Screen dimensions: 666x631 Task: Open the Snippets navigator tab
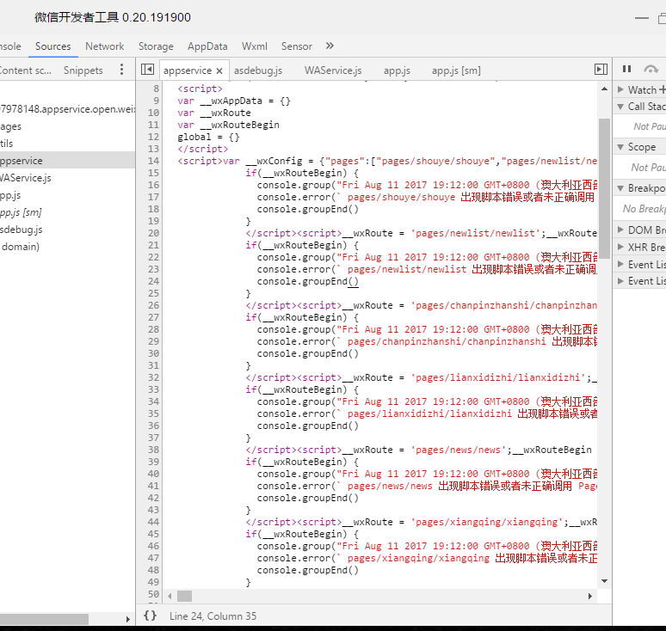point(83,70)
